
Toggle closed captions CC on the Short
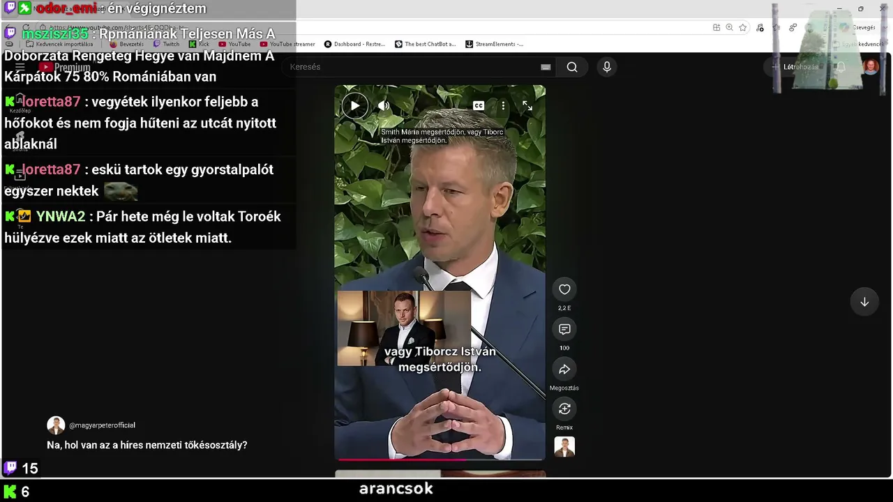(x=479, y=106)
